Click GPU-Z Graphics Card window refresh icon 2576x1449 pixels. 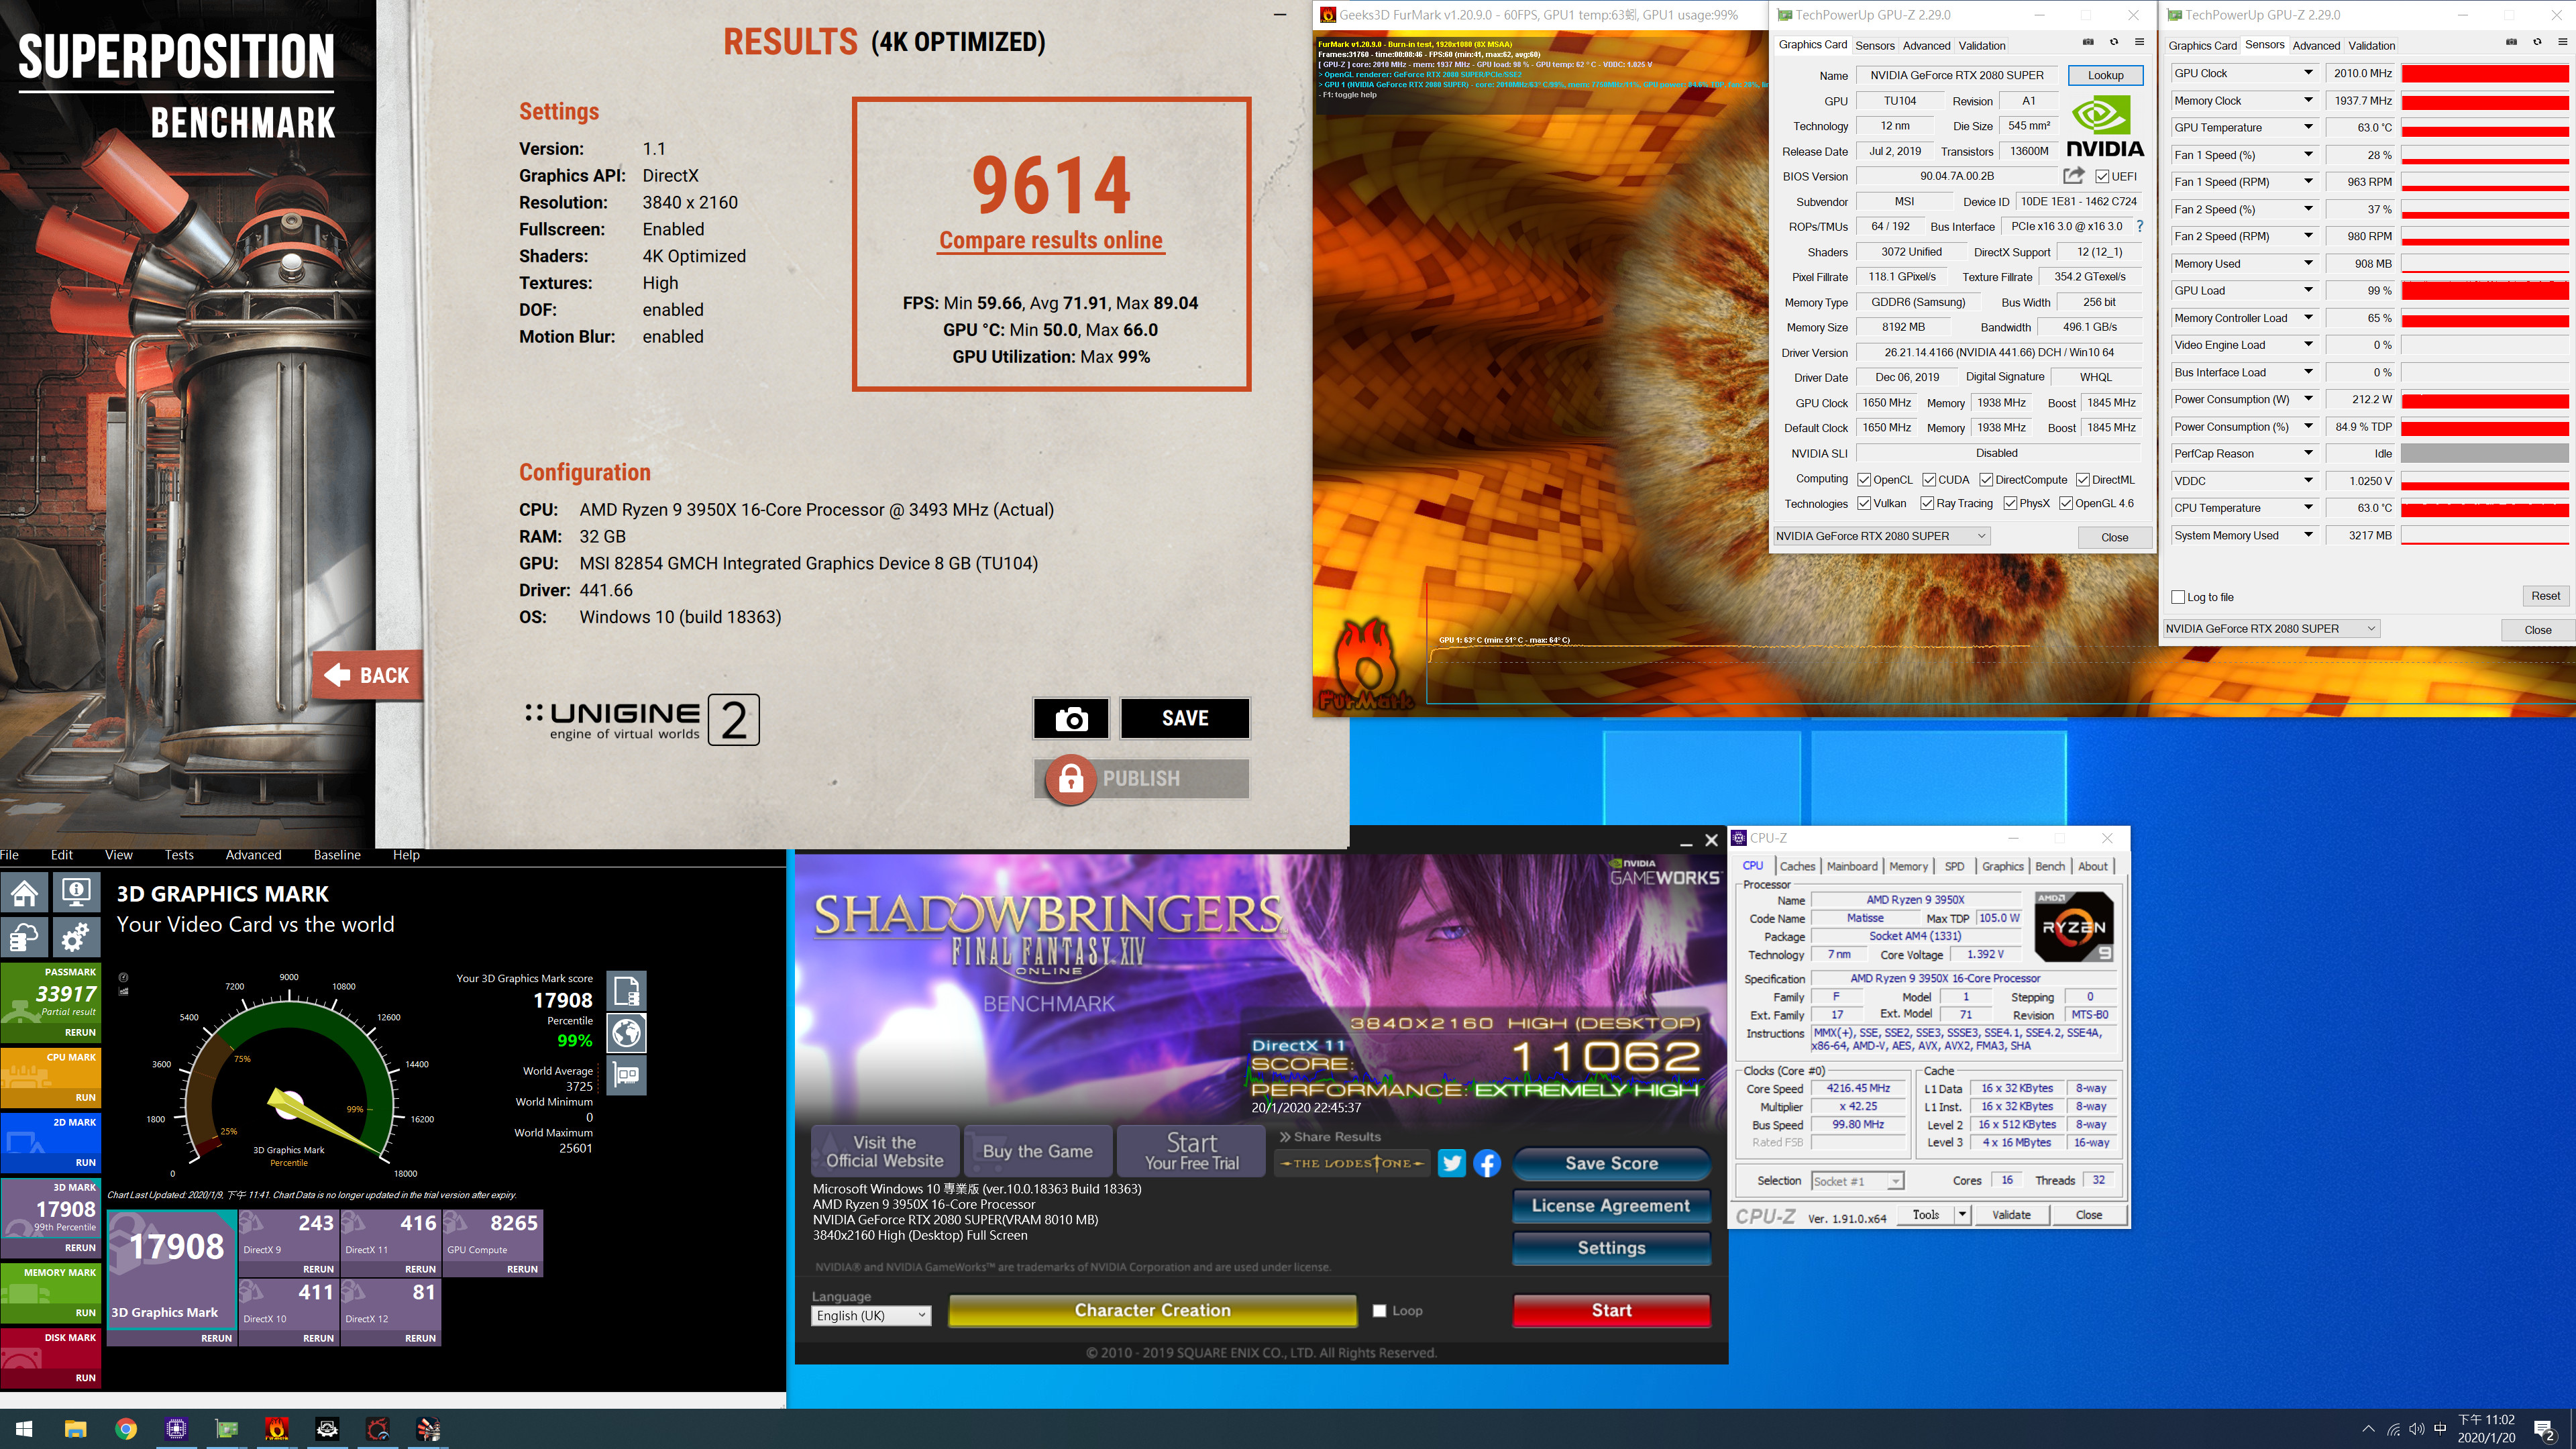(x=2114, y=42)
